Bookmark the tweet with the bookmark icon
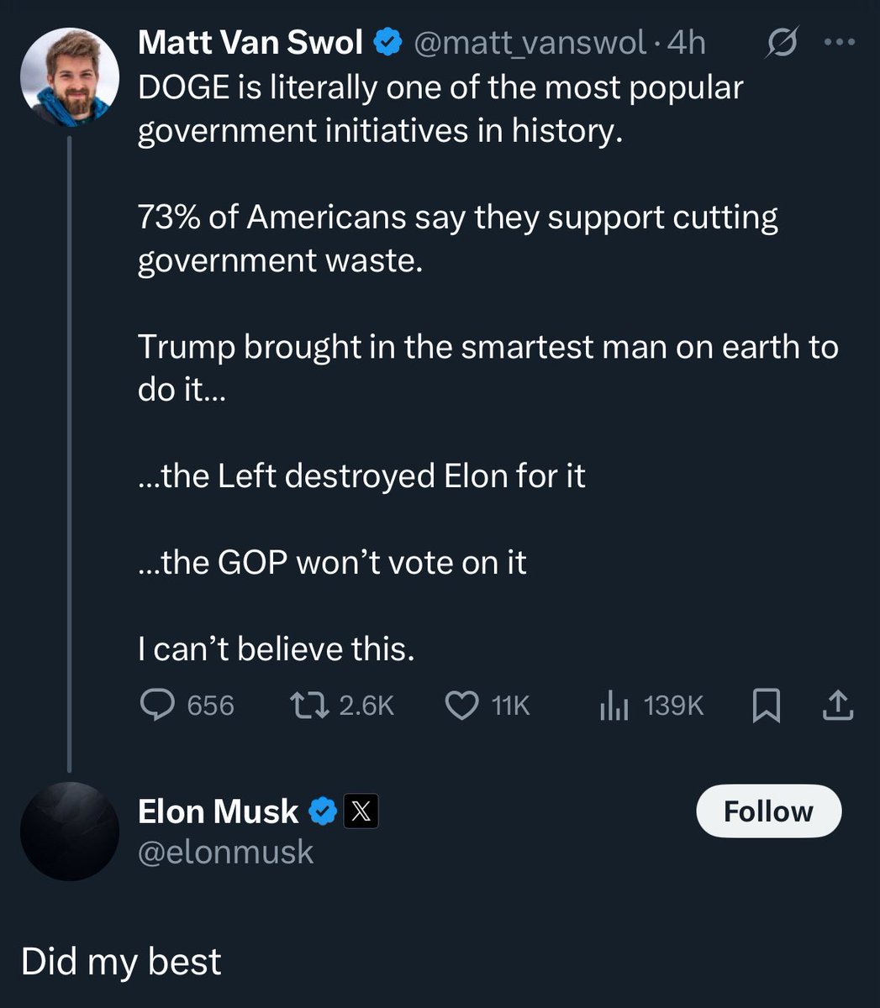The width and height of the screenshot is (880, 1008). pyautogui.click(x=766, y=706)
